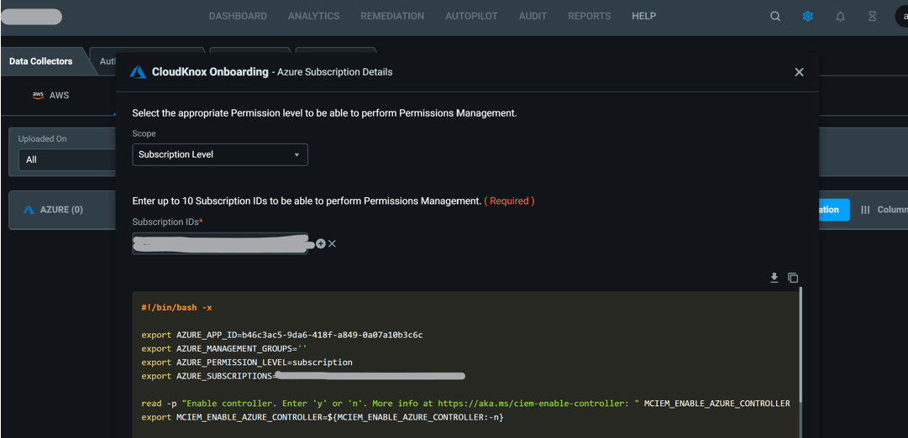This screenshot has height=438, width=908.
Task: Copy the script with the copy icon
Action: (793, 278)
